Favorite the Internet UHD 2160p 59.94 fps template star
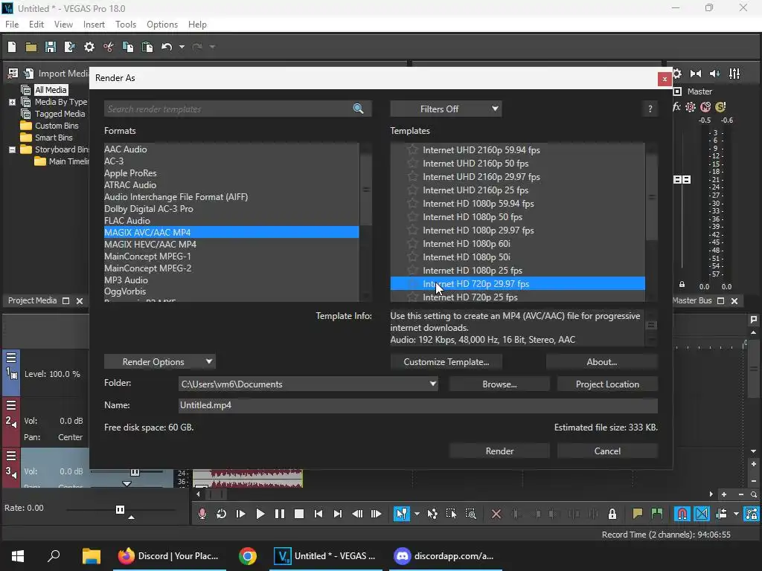 coord(412,149)
